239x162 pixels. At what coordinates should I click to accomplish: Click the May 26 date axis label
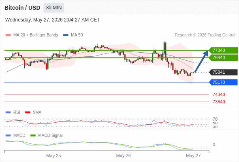pyautogui.click(x=123, y=156)
